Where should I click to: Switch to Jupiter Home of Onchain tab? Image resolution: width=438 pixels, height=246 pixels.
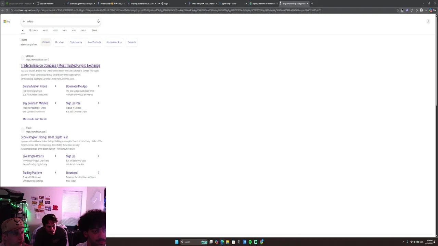click(x=263, y=3)
